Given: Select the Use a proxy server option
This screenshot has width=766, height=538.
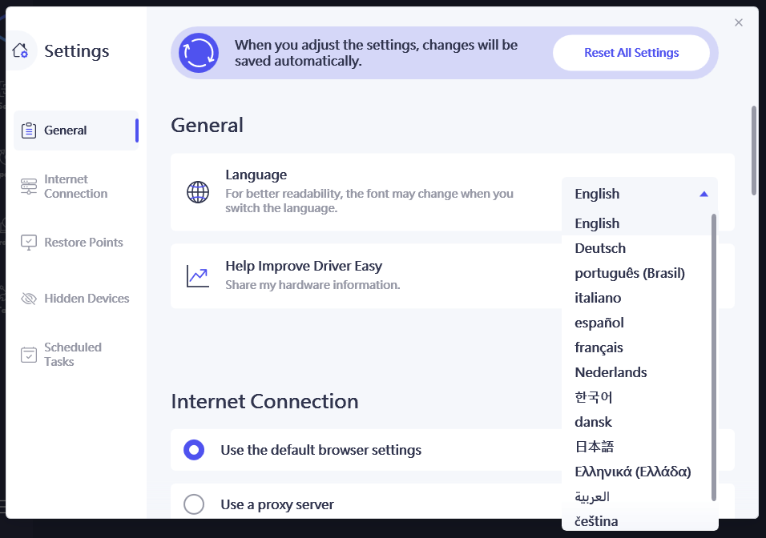Looking at the screenshot, I should point(194,504).
